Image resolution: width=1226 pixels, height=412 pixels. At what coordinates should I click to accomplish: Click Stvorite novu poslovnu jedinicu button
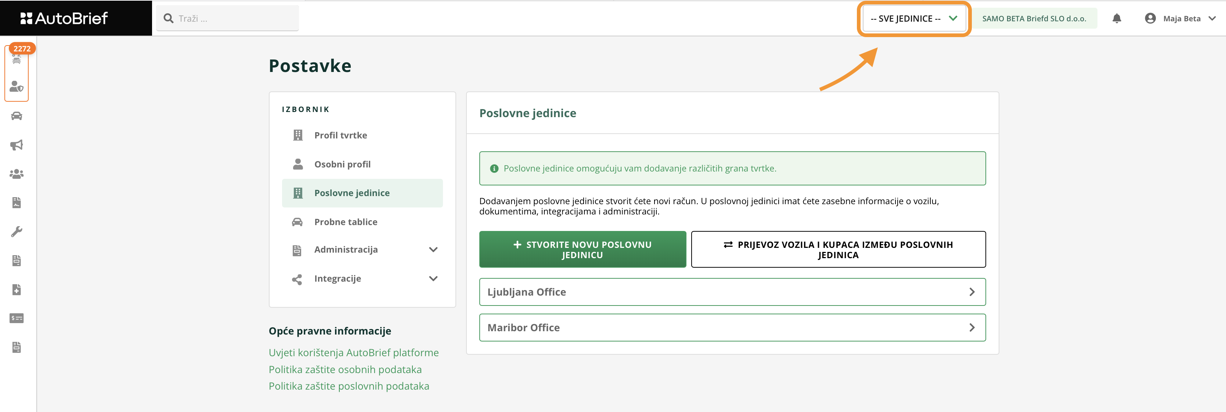[583, 250]
